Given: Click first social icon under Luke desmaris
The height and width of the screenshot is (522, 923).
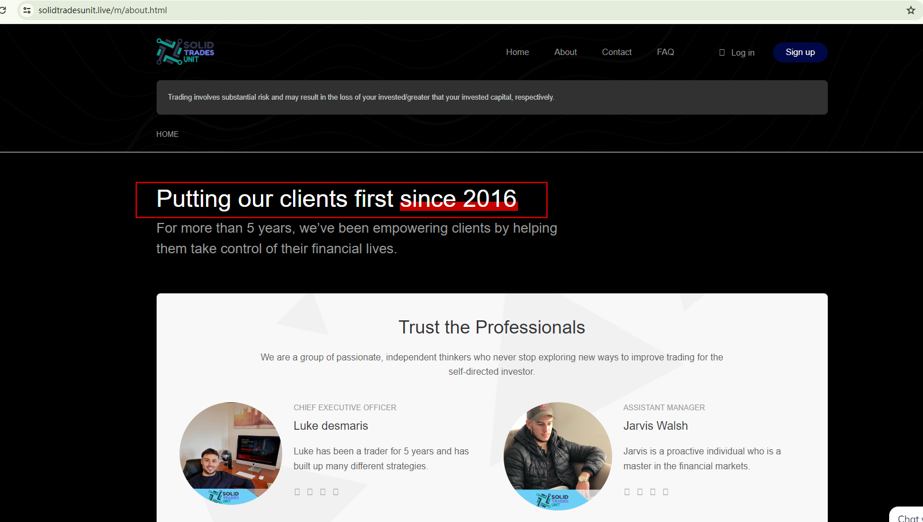Looking at the screenshot, I should point(297,492).
